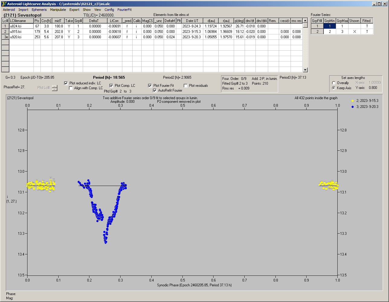Enable Plot residuals checkbox

(x=185, y=86)
